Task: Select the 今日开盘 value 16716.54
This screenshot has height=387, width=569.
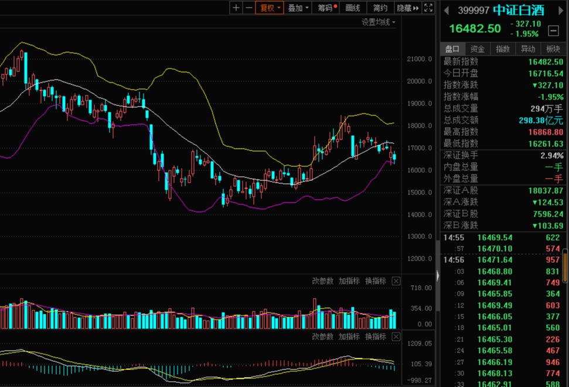Action: 546,74
